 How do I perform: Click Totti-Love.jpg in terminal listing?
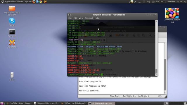[75, 40]
